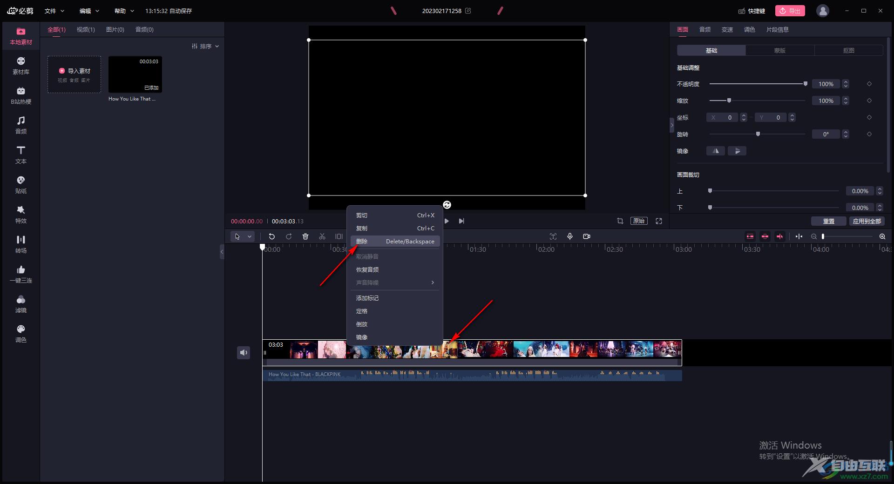Image resolution: width=894 pixels, height=484 pixels.
Task: Click the trash delete icon in timeline toolbar
Action: (x=305, y=236)
